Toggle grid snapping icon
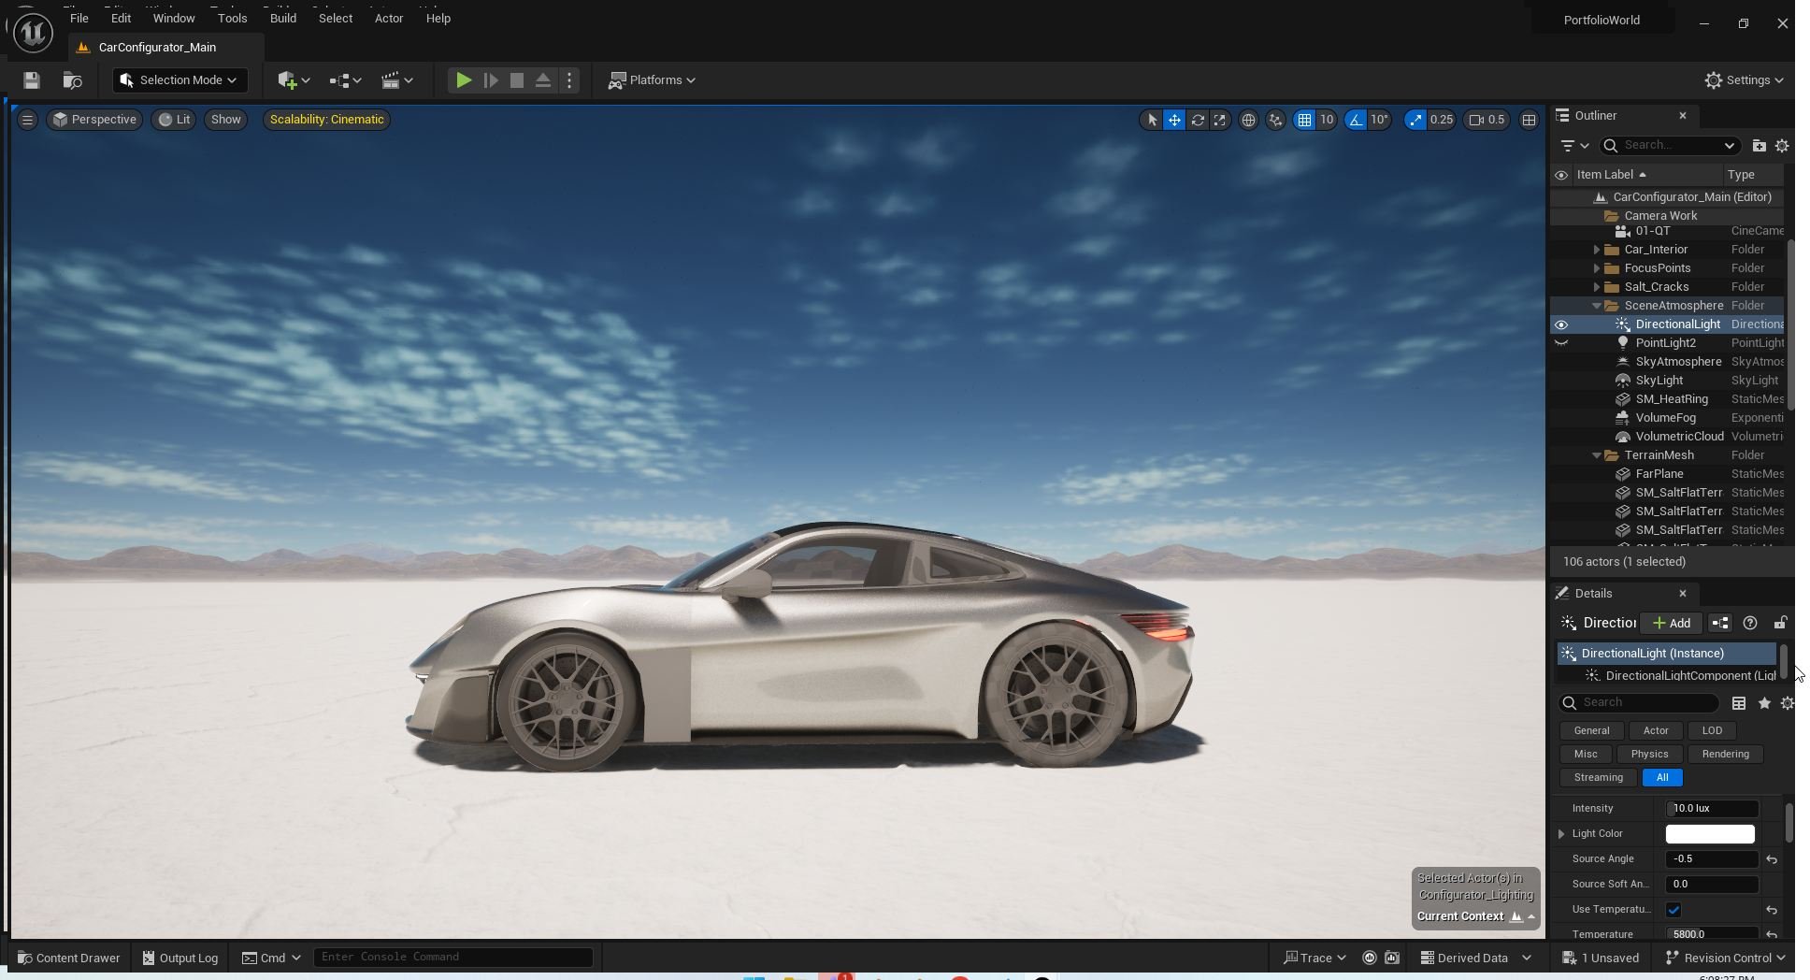The image size is (1810, 980). (x=1304, y=120)
